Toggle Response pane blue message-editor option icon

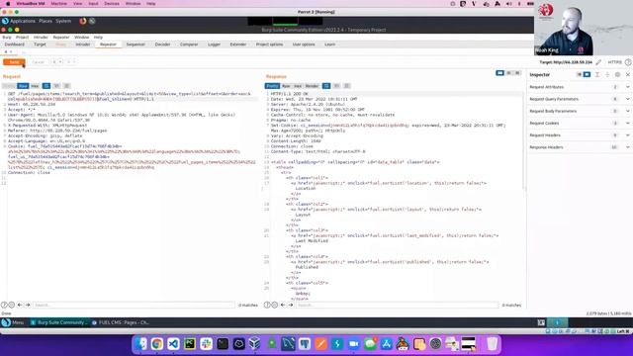[x=326, y=86]
